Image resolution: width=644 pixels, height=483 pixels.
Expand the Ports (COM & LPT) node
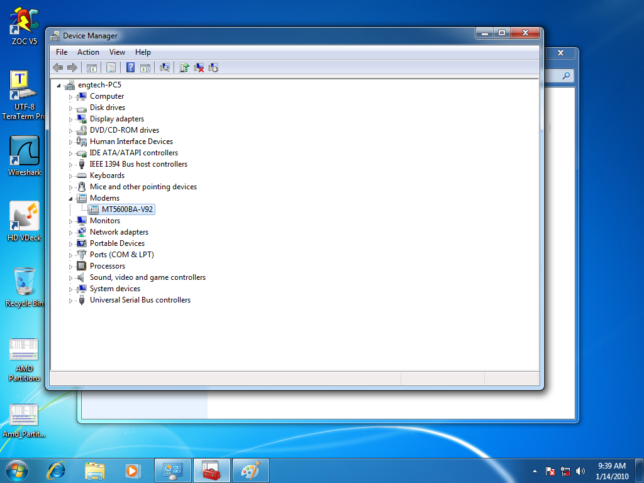71,255
